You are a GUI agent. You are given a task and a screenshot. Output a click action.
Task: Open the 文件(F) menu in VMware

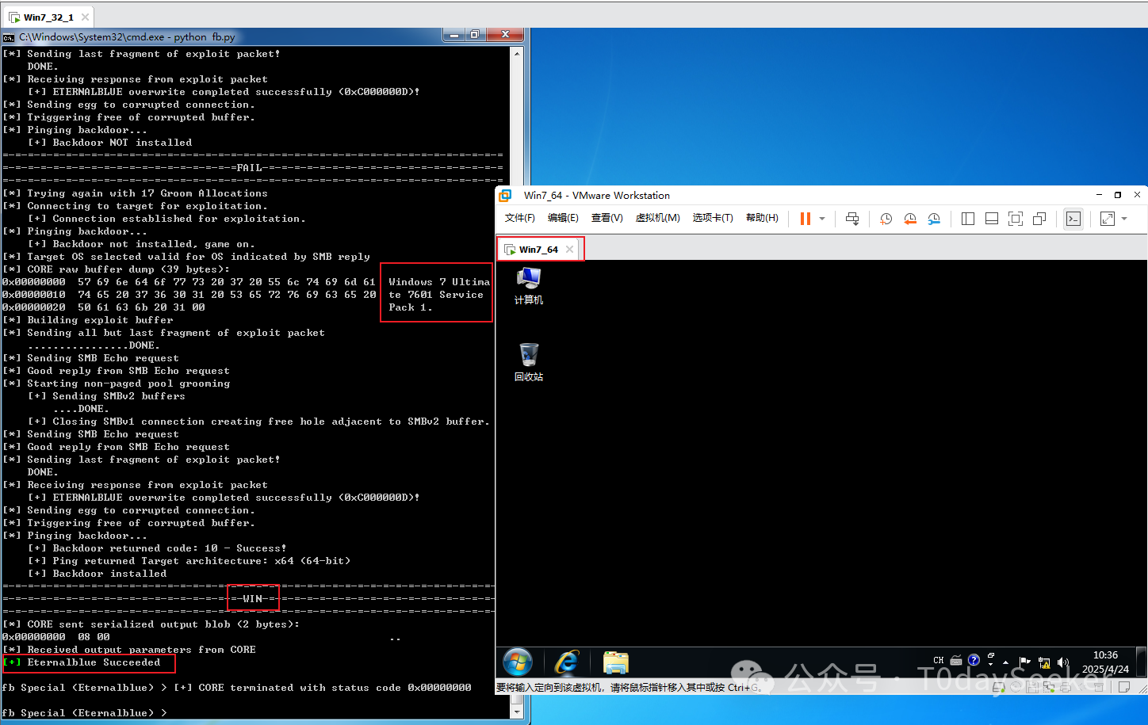[520, 218]
